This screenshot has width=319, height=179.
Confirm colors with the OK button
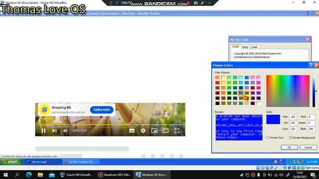pos(289,147)
